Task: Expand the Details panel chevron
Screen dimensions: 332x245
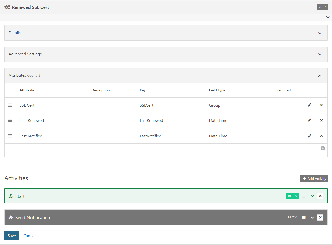Action: pos(320,33)
